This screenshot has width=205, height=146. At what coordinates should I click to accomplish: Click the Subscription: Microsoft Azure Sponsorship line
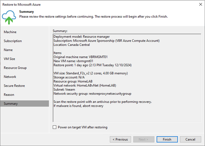coord(107,41)
